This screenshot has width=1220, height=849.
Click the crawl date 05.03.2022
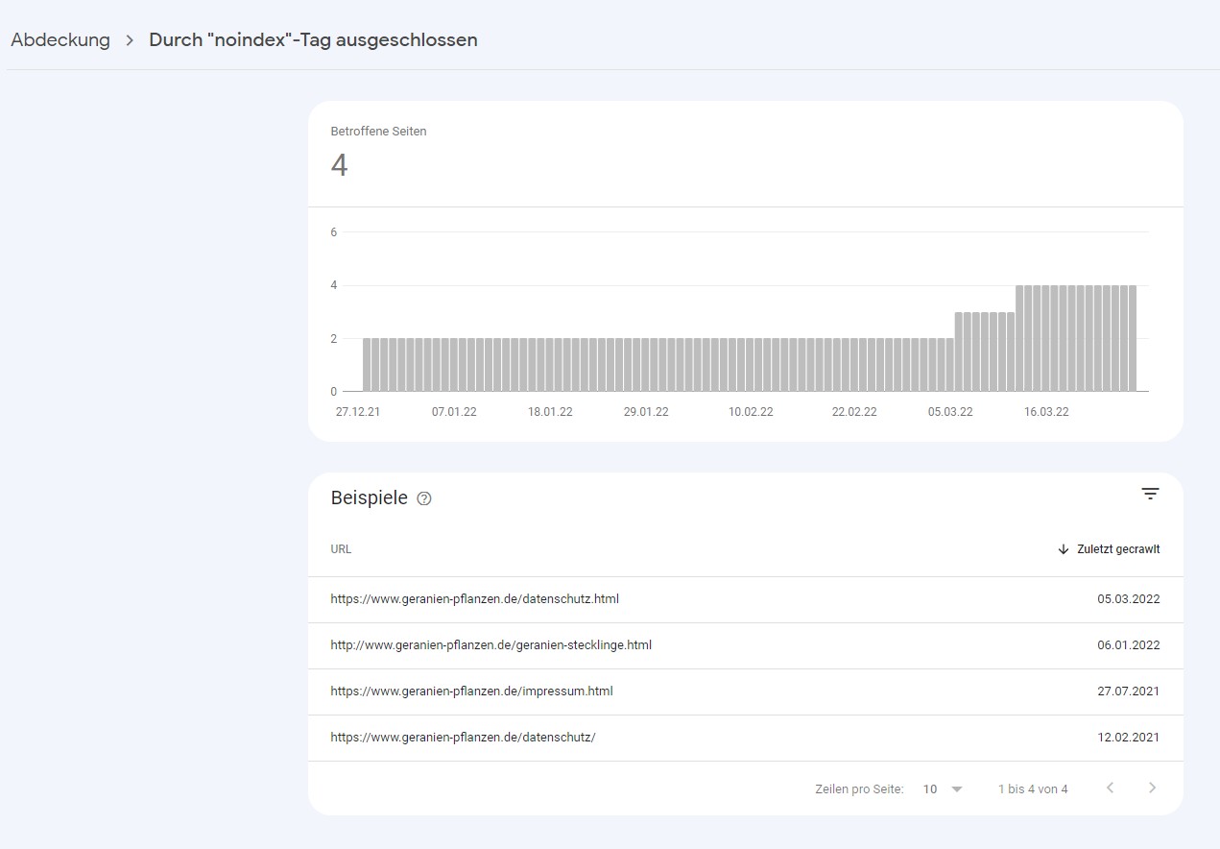[1128, 599]
